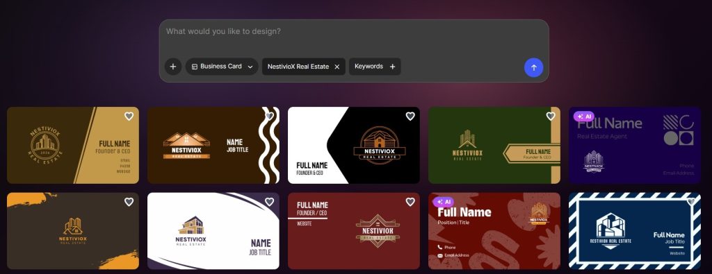Click the AI badge on purple card
The width and height of the screenshot is (712, 274).
pos(583,117)
